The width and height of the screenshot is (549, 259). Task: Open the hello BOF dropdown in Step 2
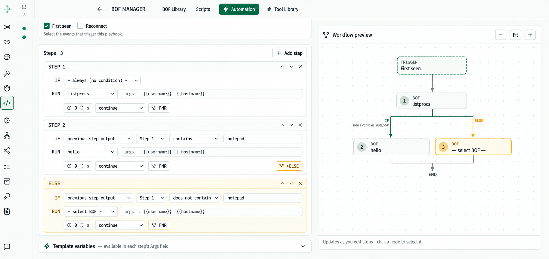[x=91, y=152]
